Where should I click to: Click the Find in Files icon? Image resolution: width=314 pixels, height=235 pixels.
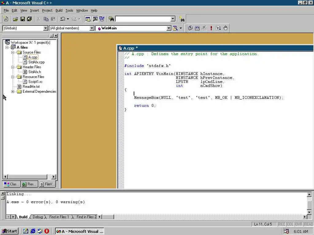(111, 19)
